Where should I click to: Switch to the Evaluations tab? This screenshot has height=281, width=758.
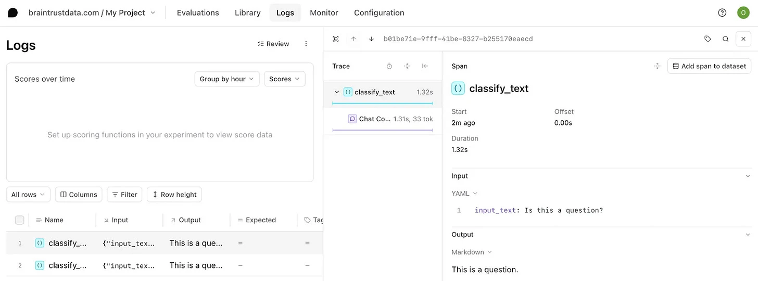(x=198, y=13)
